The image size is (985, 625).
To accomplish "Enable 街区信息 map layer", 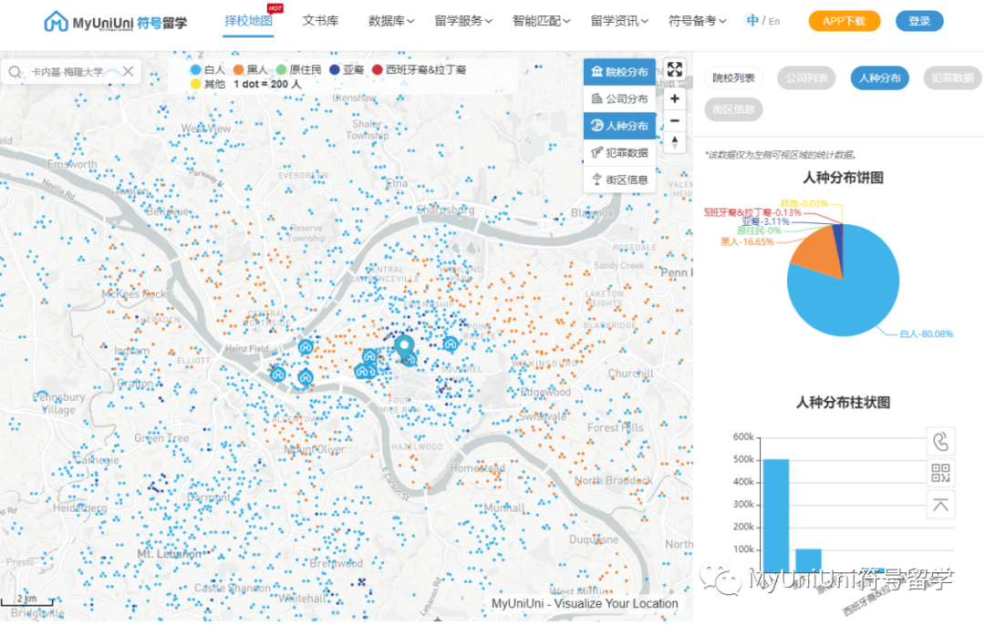I will 619,179.
